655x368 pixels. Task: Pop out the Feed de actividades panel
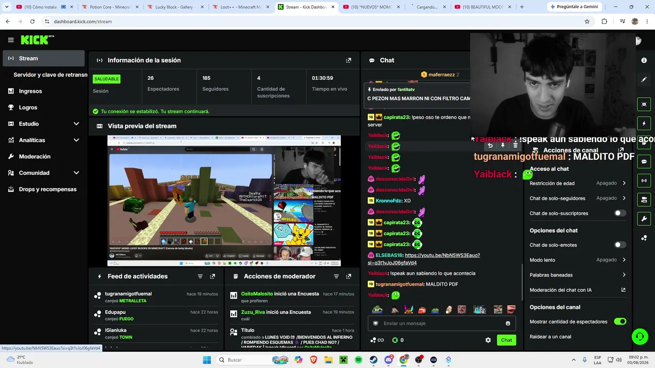tap(212, 277)
